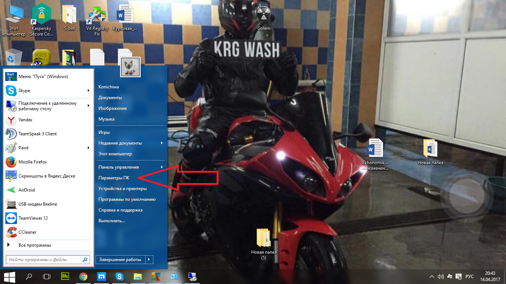Open TeamViewer 12 from the Start menu
The image size is (506, 284).
tap(48, 218)
